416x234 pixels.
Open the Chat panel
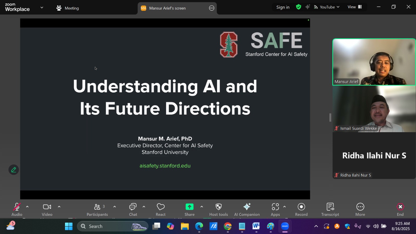tap(133, 209)
